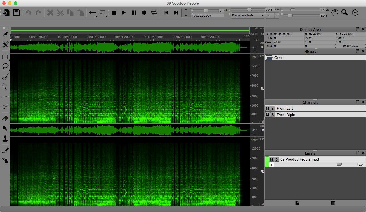Open the Blackman-Harris window type dropdown
This screenshot has height=212, width=366.
coord(248,15)
